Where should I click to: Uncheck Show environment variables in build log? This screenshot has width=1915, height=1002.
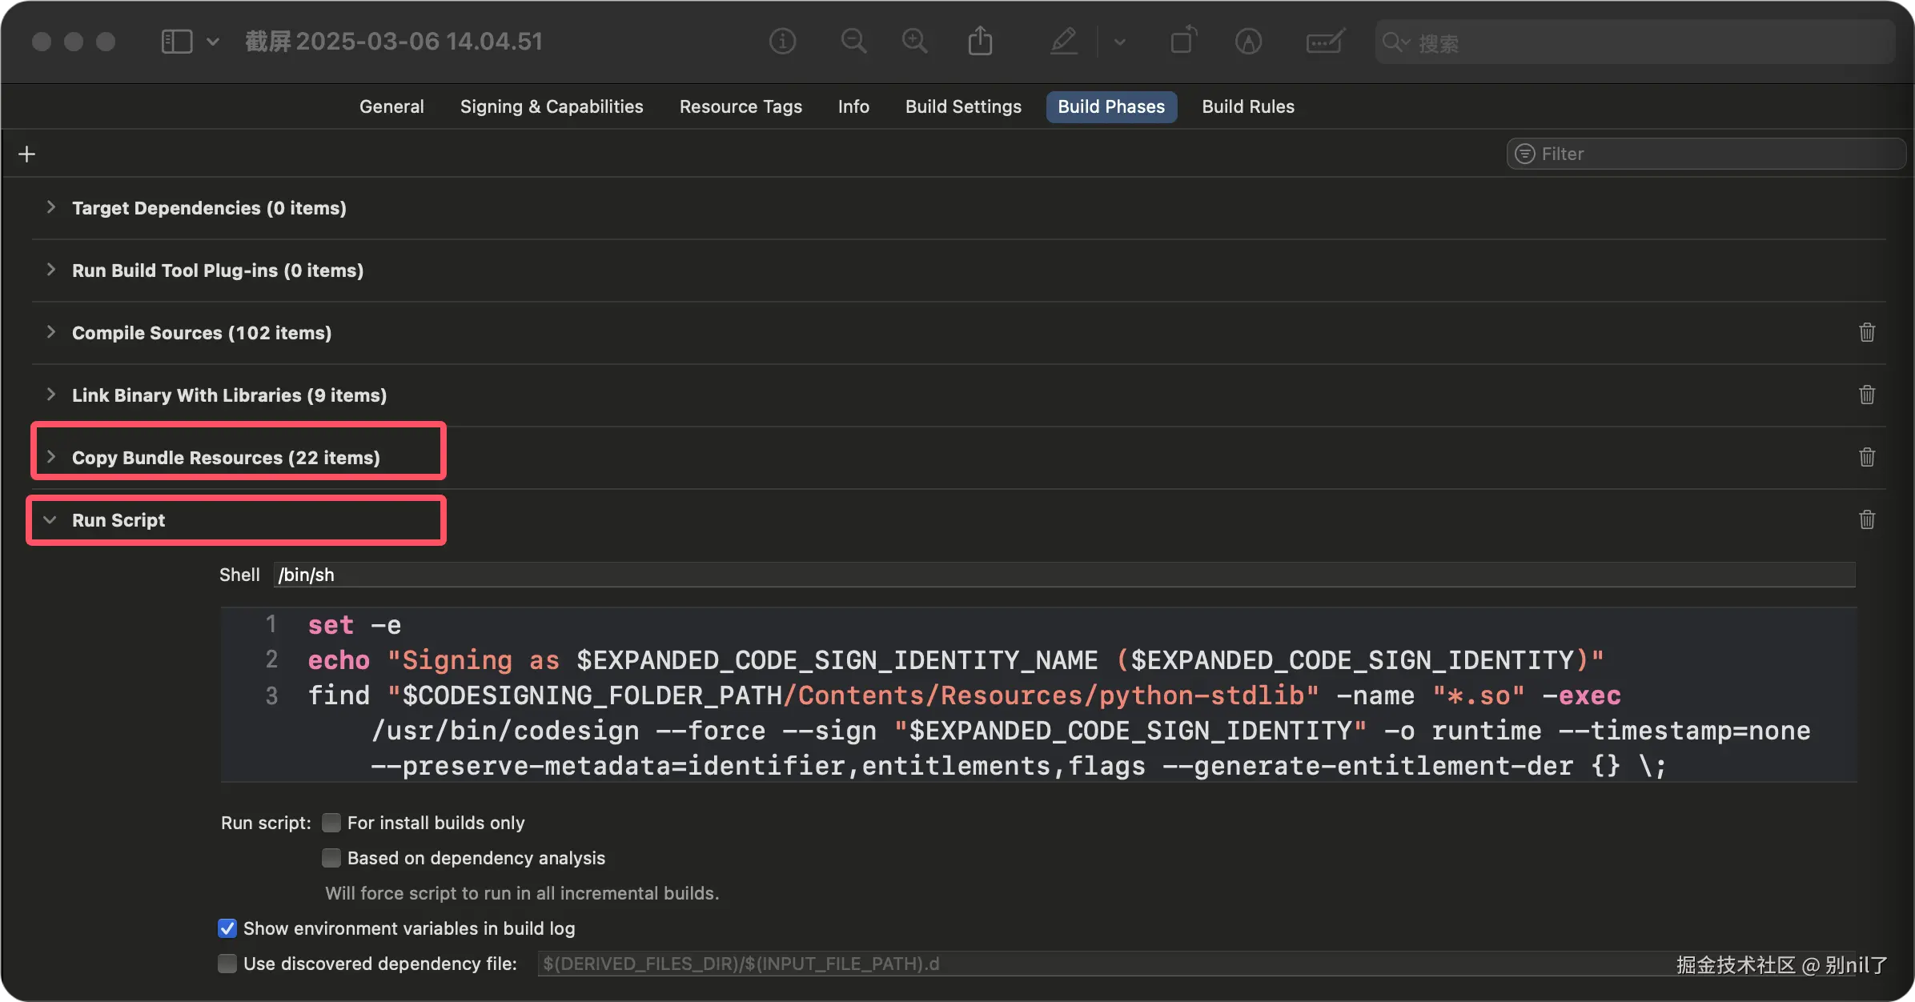pyautogui.click(x=227, y=928)
